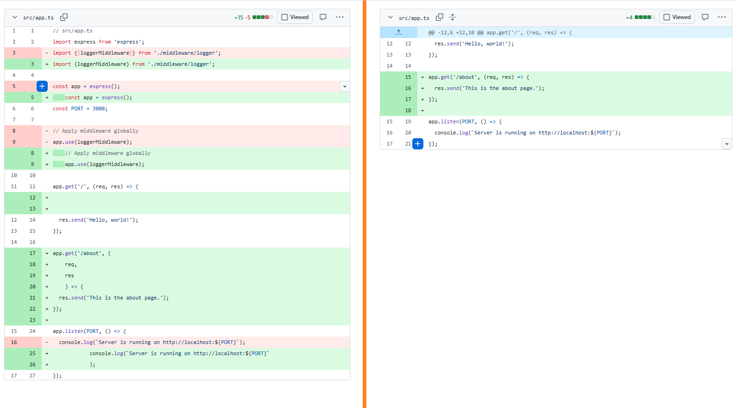
Task: Click the src/app.ts filename in the right header
Action: point(414,18)
